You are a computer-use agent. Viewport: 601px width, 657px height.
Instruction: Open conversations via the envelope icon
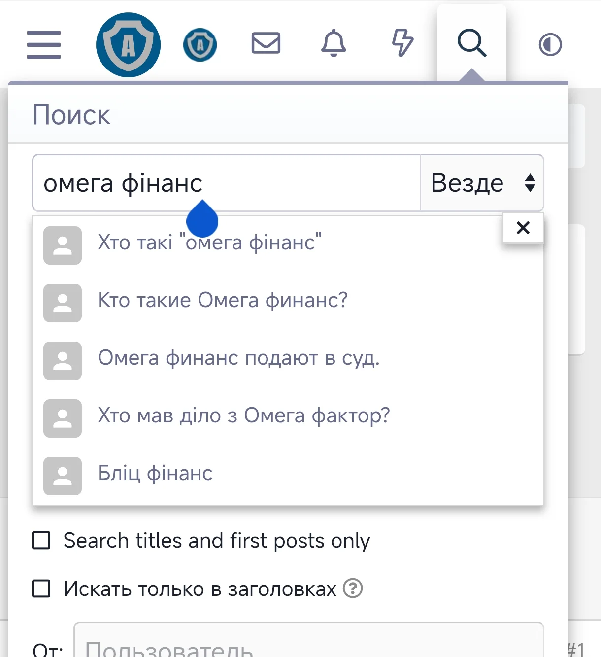tap(266, 44)
